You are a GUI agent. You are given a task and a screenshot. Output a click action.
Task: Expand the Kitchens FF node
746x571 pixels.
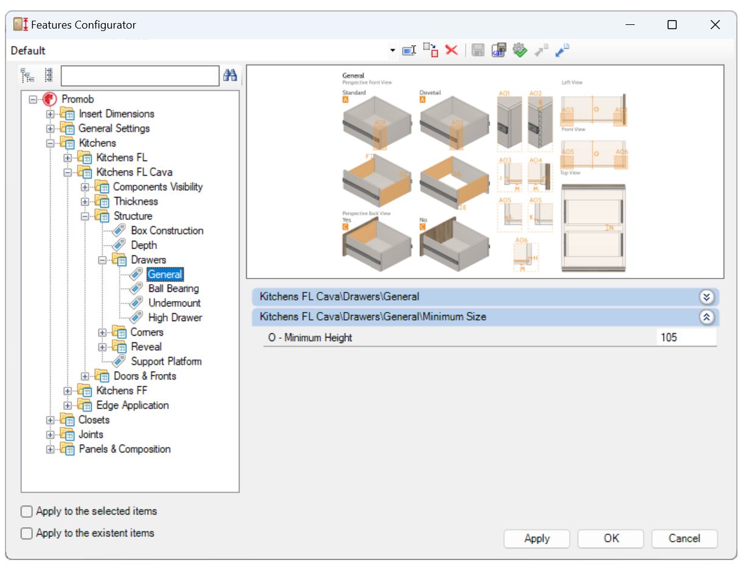pyautogui.click(x=67, y=390)
